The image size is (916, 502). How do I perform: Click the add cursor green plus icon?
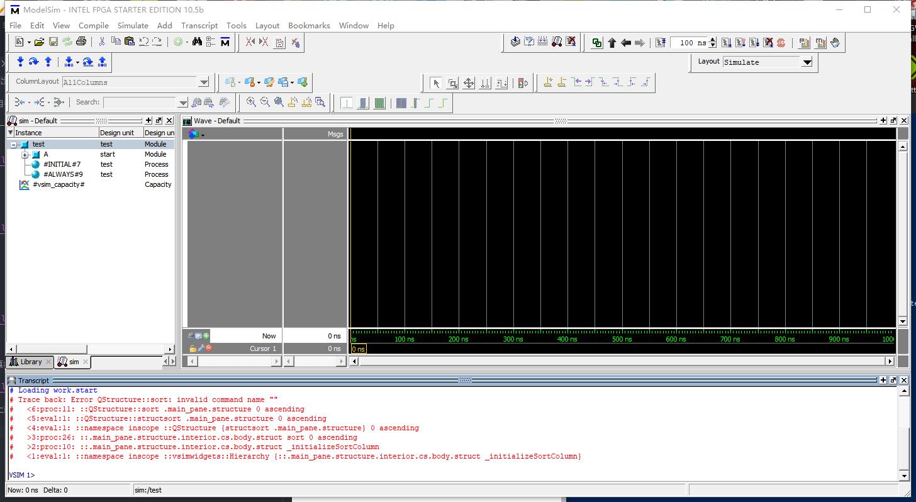point(206,336)
